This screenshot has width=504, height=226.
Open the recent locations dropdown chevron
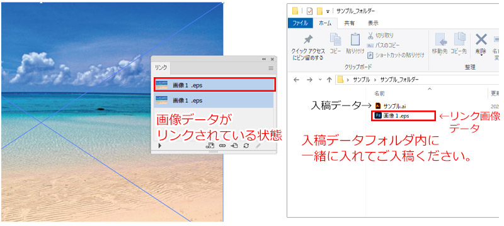point(320,80)
